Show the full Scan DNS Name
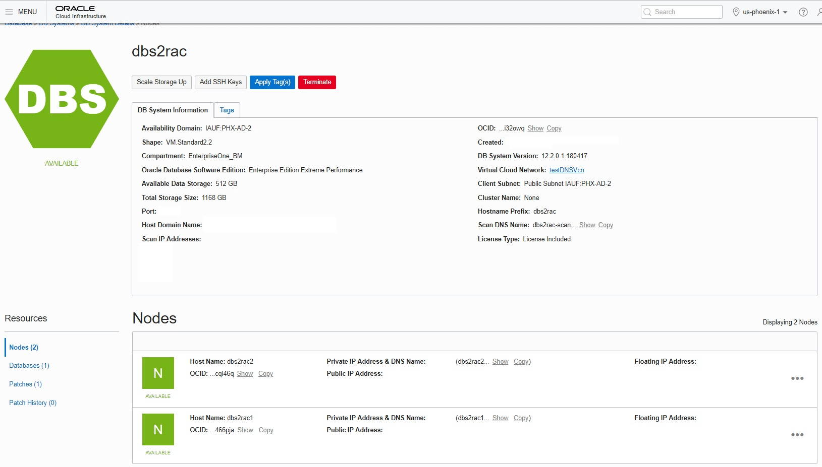This screenshot has height=467, width=822. coord(587,225)
